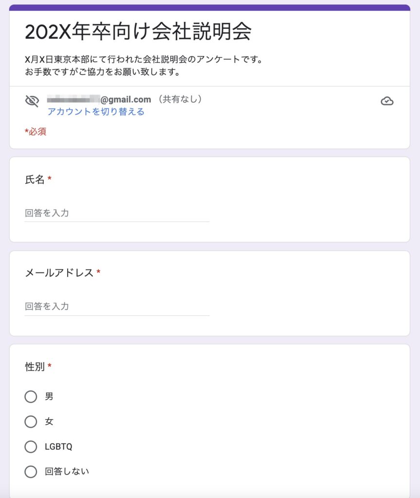Switch account via アカウントを切り替える link
Viewport: 420px width, 498px height.
pos(96,112)
